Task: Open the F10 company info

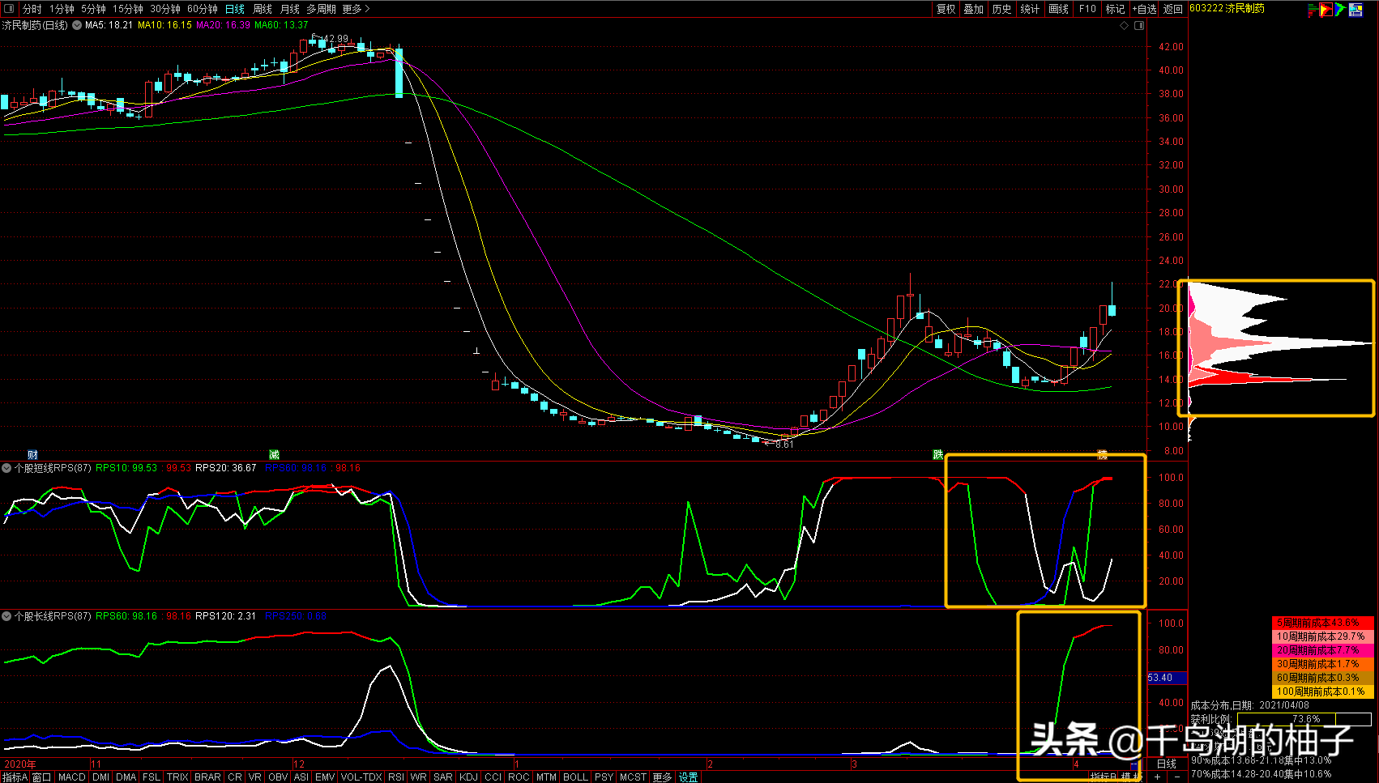Action: point(1087,9)
